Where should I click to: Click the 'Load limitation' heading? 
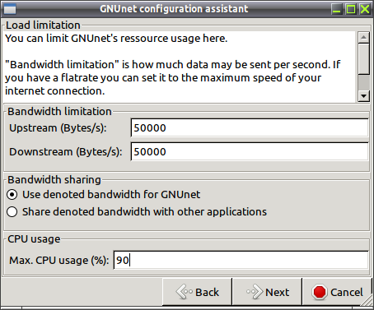(43, 25)
